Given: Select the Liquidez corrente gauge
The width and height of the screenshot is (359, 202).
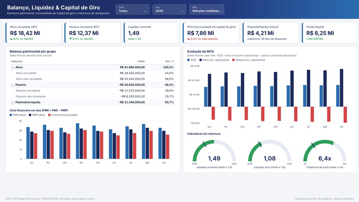Looking at the screenshot, I should [x=214, y=153].
